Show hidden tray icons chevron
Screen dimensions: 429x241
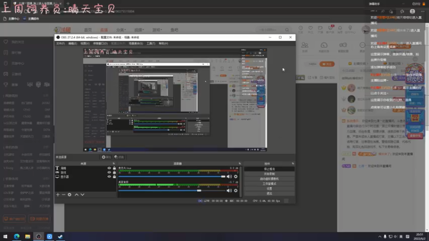(x=380, y=237)
